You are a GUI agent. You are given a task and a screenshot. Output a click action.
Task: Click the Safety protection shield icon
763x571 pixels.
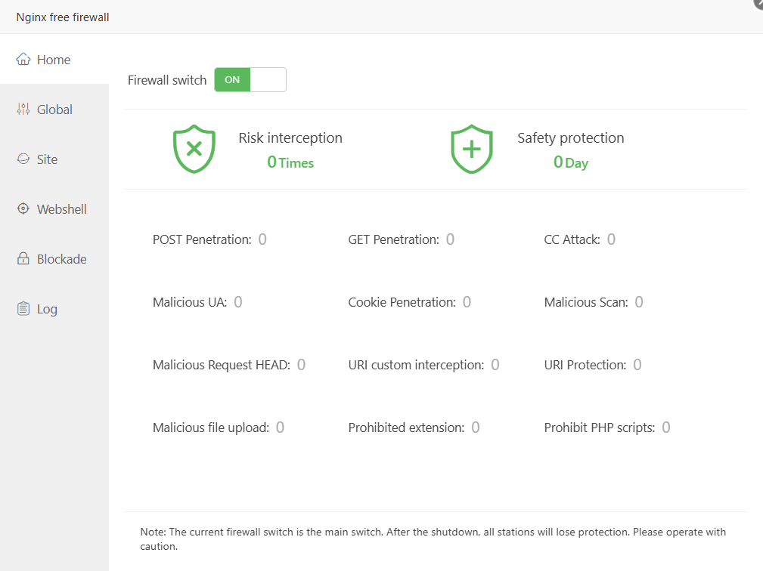(472, 149)
